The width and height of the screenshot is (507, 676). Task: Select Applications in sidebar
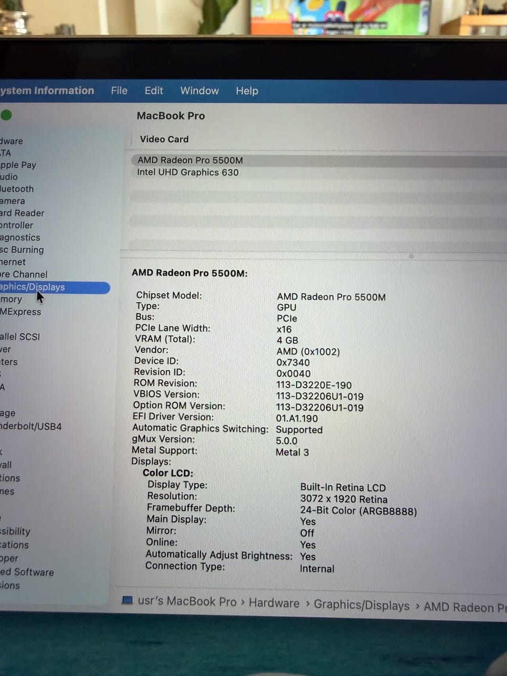[x=14, y=544]
